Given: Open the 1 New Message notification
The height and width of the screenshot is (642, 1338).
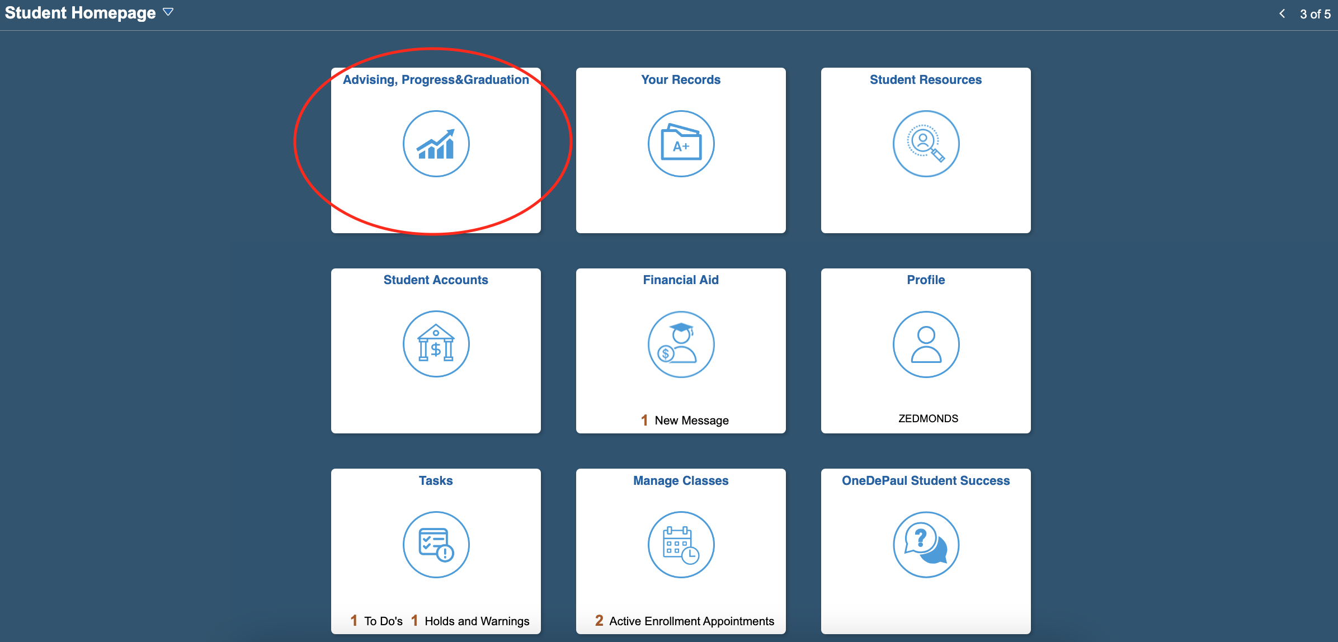Looking at the screenshot, I should 685,420.
